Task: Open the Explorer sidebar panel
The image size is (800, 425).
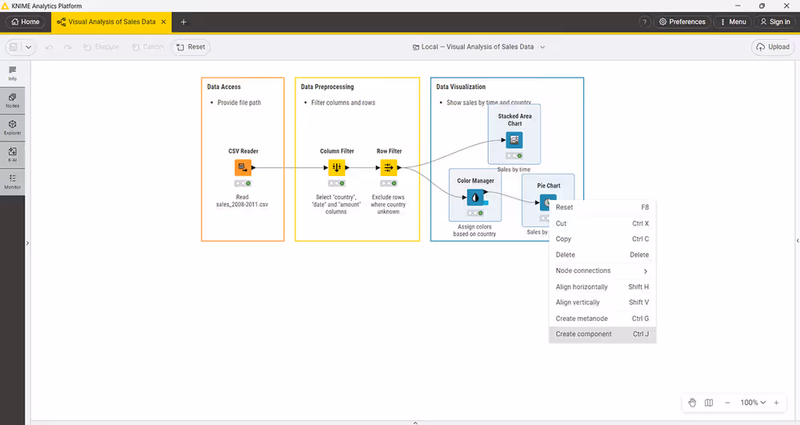Action: pos(13,127)
